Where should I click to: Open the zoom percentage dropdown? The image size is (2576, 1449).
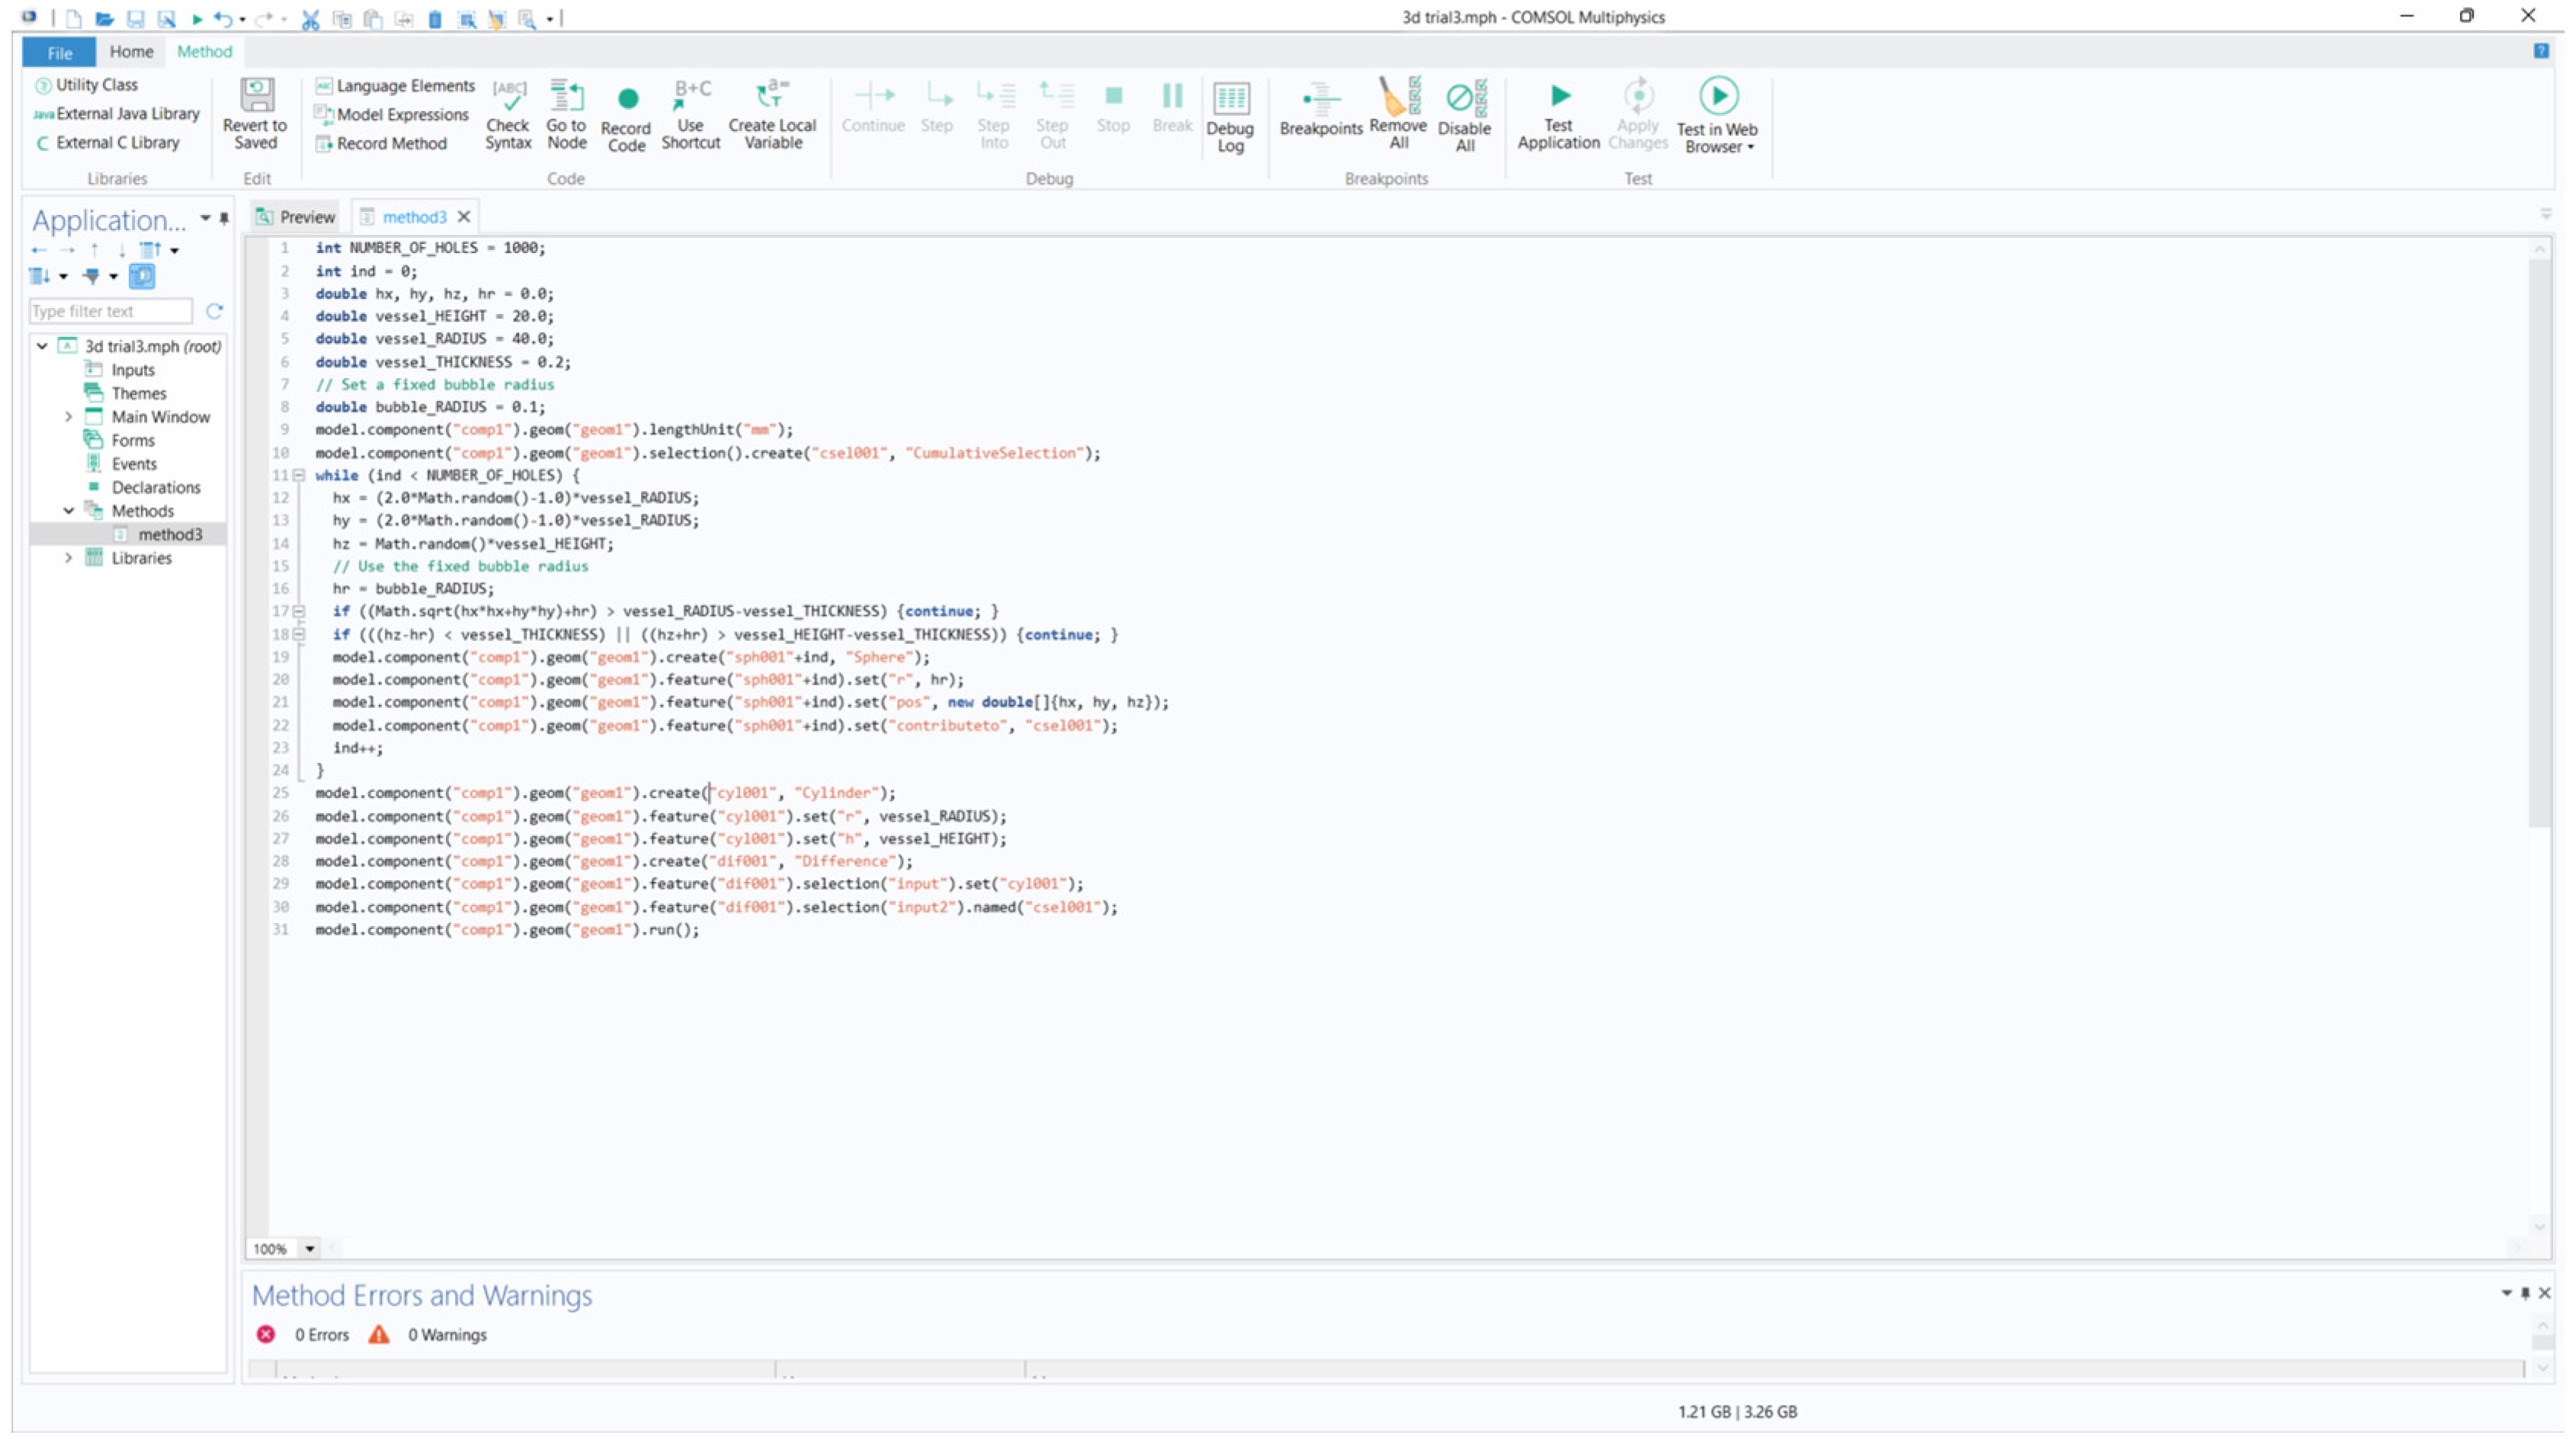click(x=310, y=1248)
